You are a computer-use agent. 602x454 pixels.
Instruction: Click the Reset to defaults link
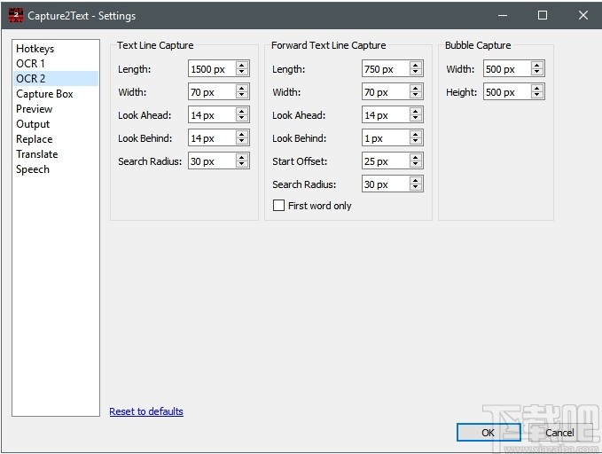click(146, 411)
